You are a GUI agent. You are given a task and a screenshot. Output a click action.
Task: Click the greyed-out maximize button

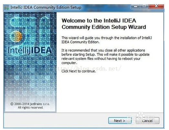point(144,6)
